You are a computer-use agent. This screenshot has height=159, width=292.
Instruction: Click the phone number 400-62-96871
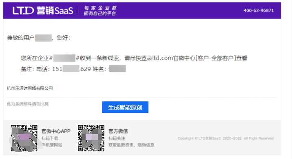click(x=259, y=11)
